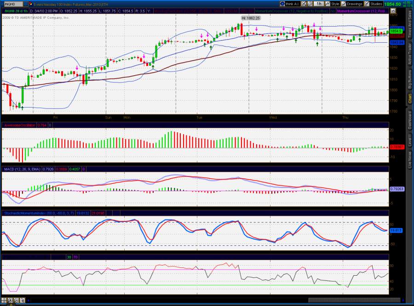Click the green 1854.5 price axis tag
This screenshot has width=414, height=306.
[396, 31]
